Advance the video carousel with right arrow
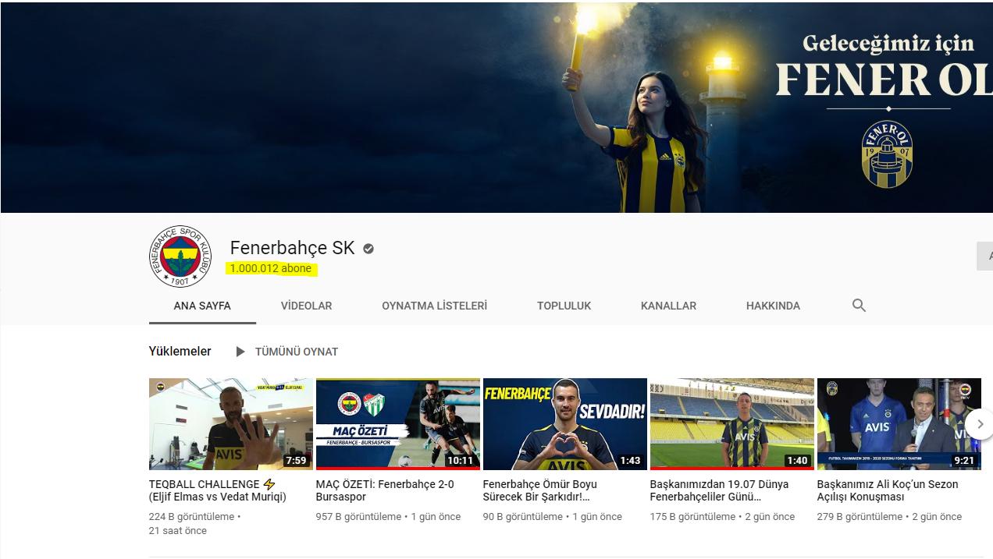Image resolution: width=993 pixels, height=559 pixels. [980, 424]
